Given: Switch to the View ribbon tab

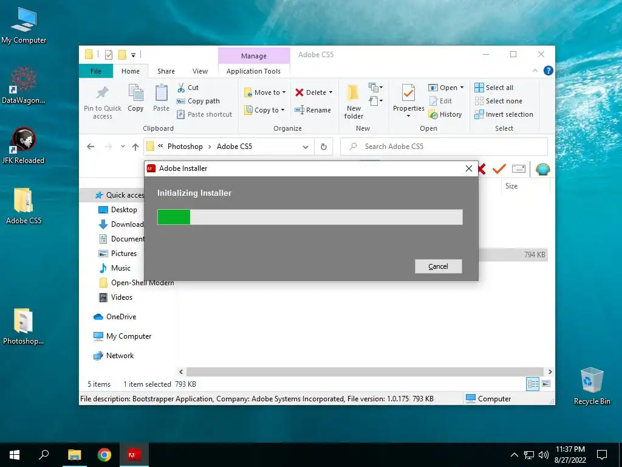Looking at the screenshot, I should tap(200, 71).
